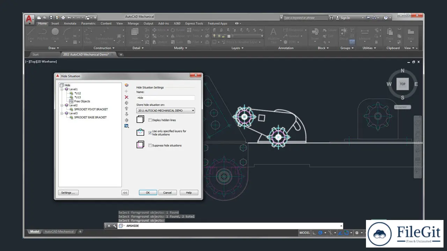
Task: Select SPROCKET BASE BRACKET in tree
Action: point(90,117)
